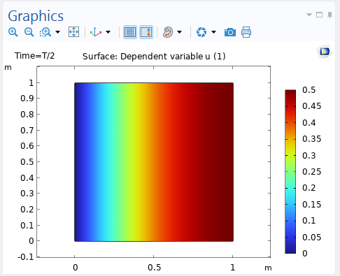Click the rainbow color legend bar
The height and width of the screenshot is (276, 340).
290,171
